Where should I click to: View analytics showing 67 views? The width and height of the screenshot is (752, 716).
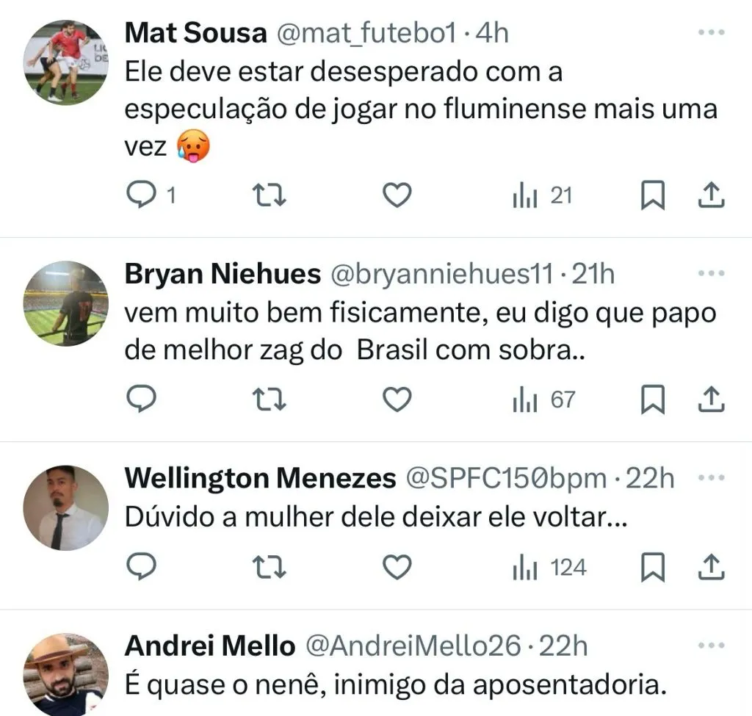pos(543,399)
